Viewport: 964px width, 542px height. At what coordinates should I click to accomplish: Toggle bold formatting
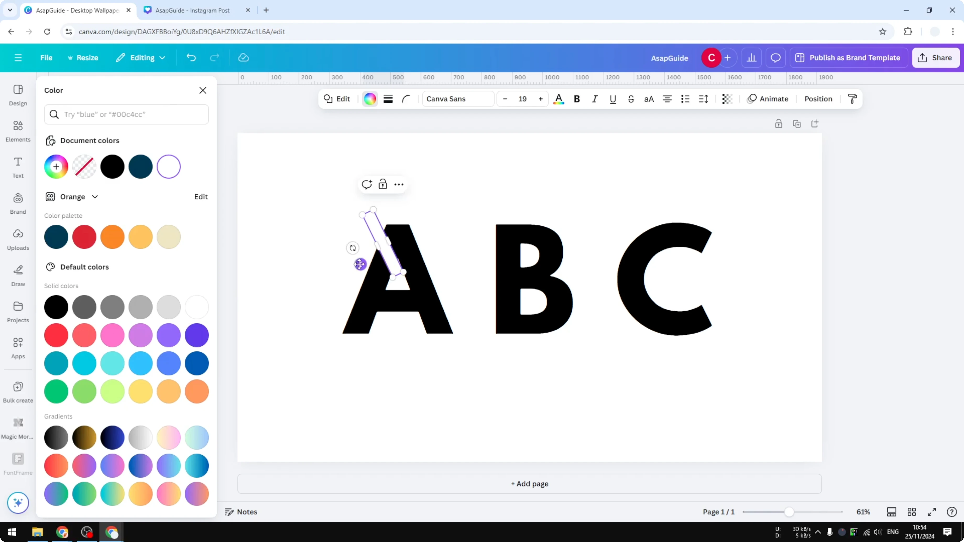tap(577, 99)
